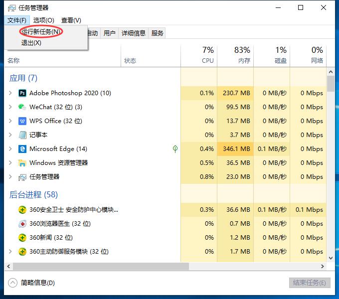Expand the 记事本 row
339x299 pixels.
click(10, 135)
